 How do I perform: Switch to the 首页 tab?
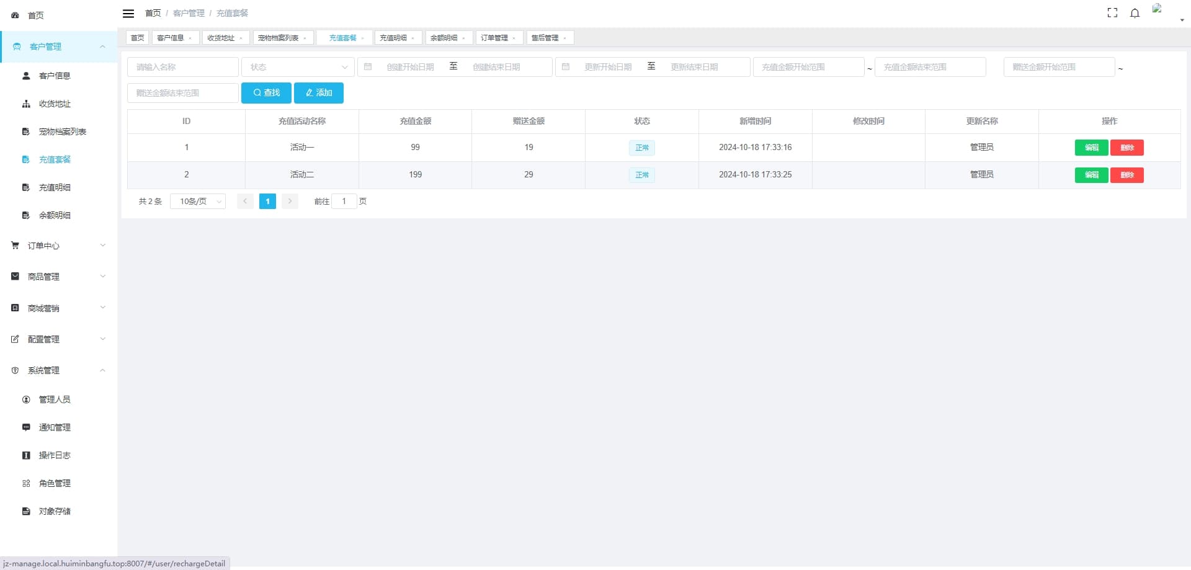coord(137,38)
